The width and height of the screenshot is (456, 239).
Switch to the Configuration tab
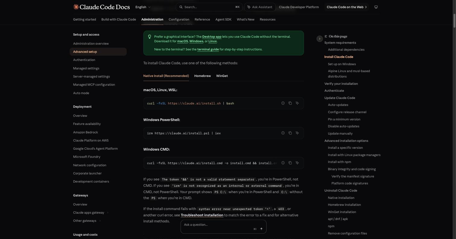(x=179, y=19)
